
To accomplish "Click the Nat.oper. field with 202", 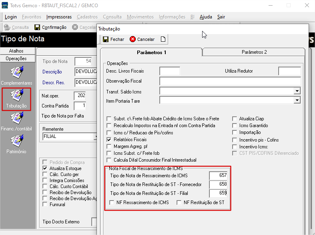I will pos(80,96).
